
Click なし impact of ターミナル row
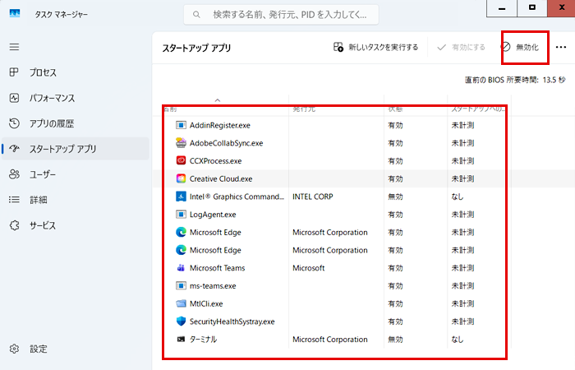click(x=458, y=340)
